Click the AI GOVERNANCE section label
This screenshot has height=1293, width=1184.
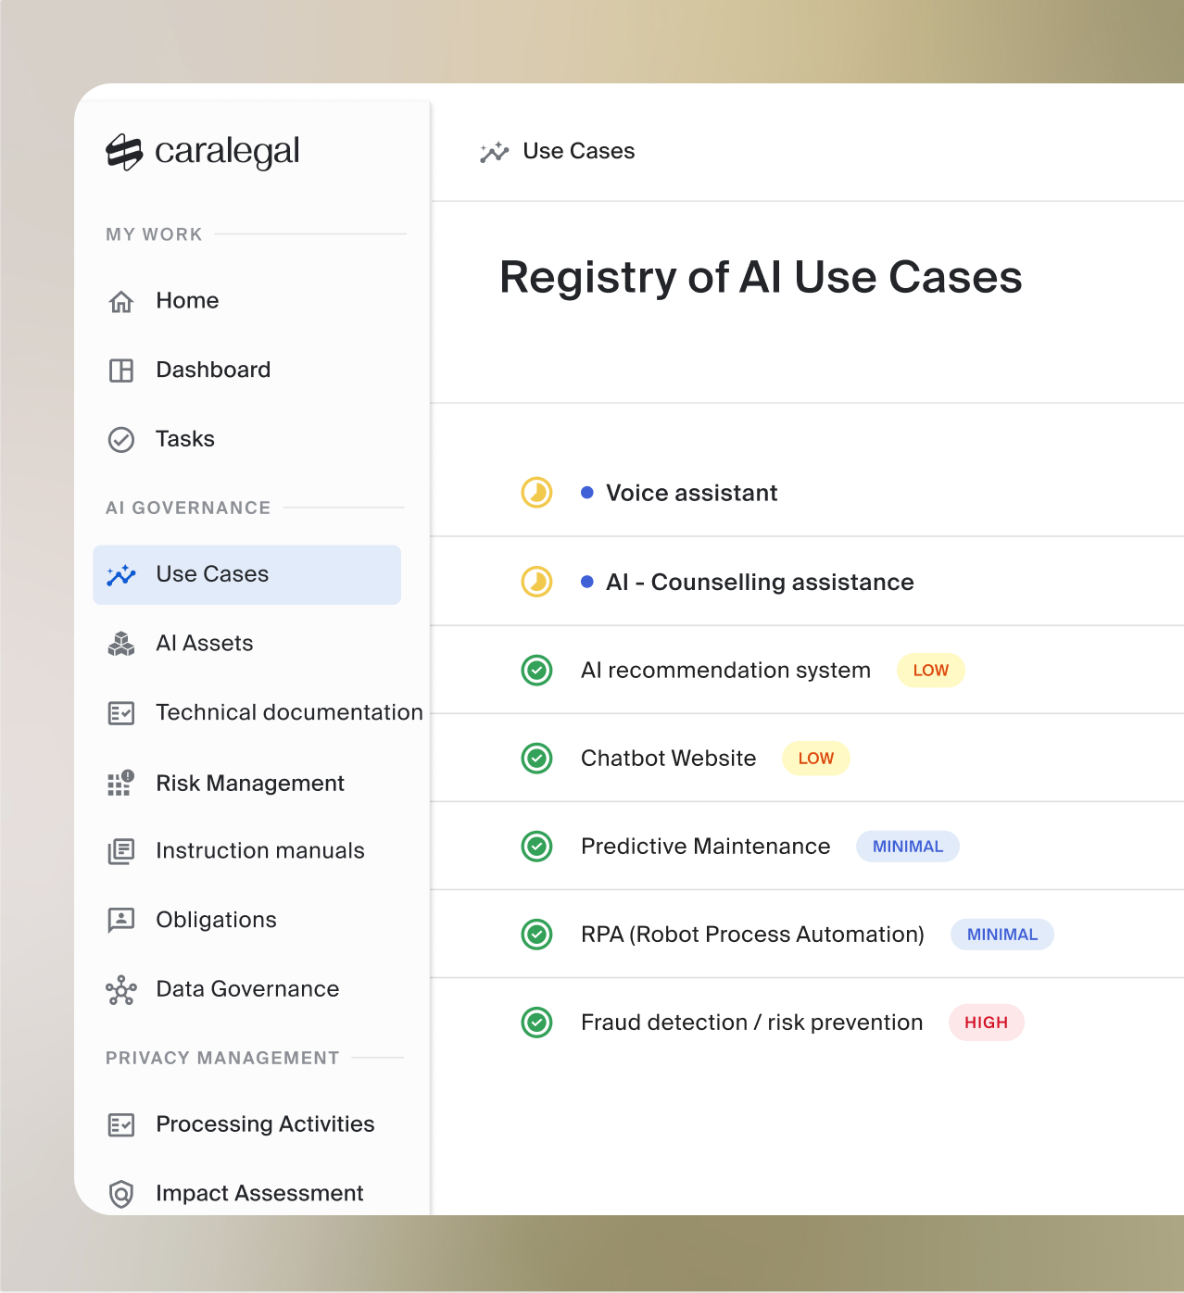point(188,508)
